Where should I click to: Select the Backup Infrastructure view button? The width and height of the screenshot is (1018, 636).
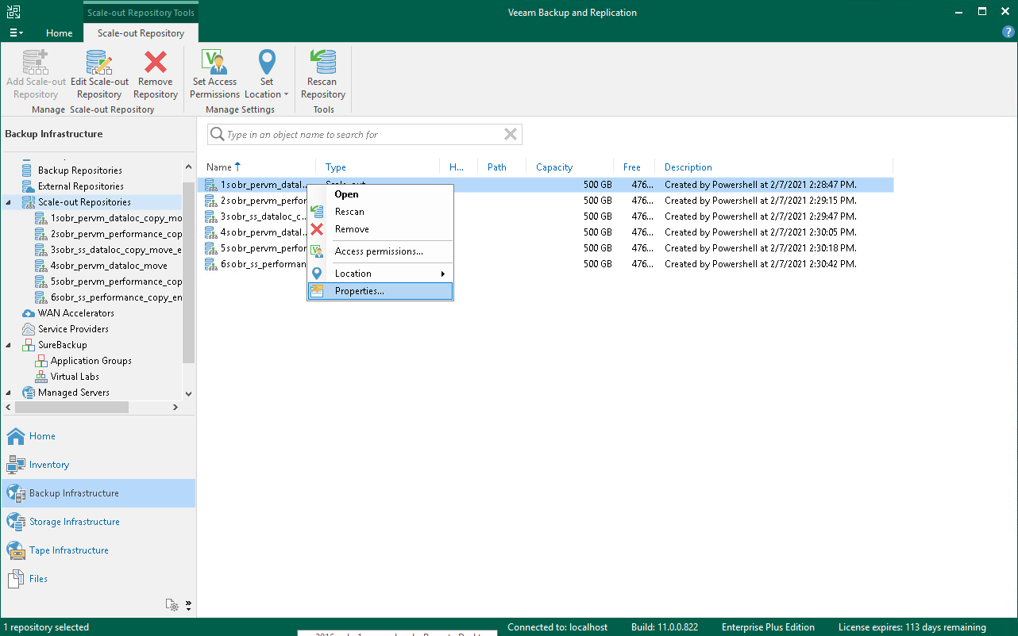click(x=98, y=493)
